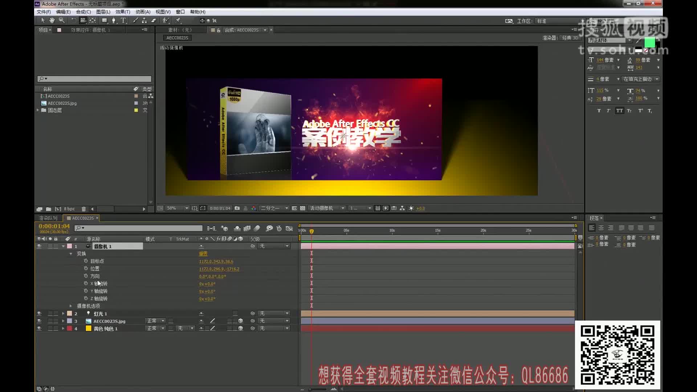This screenshot has width=697, height=392.
Task: Take a snapshot with camera icon
Action: pos(237,208)
